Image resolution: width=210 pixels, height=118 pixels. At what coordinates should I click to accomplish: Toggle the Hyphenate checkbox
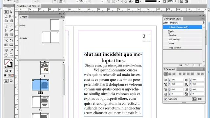pos(166,99)
